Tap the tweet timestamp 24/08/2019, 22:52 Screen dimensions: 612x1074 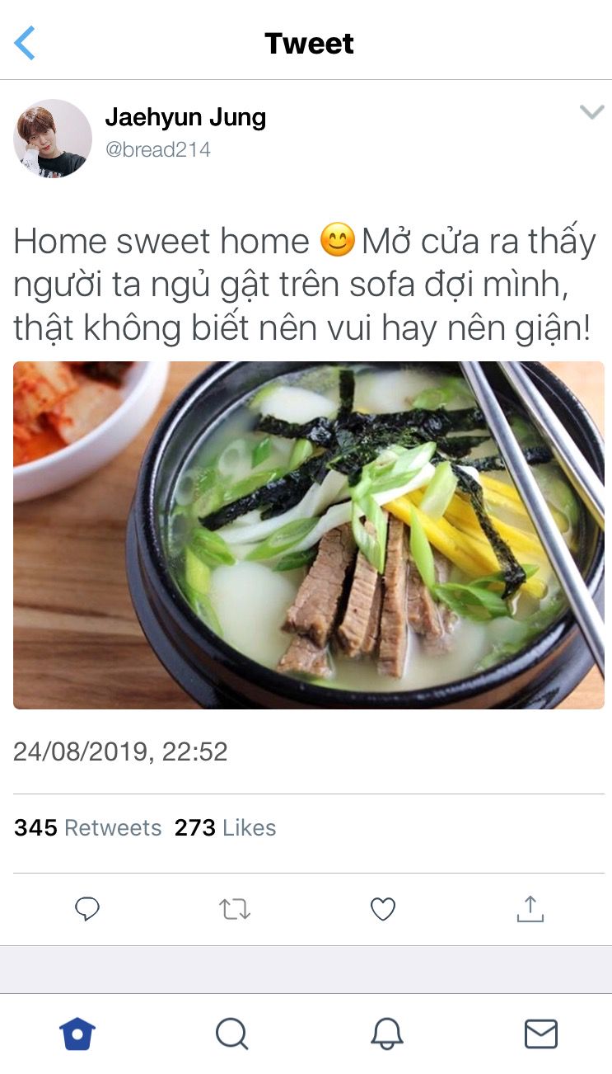coord(120,751)
